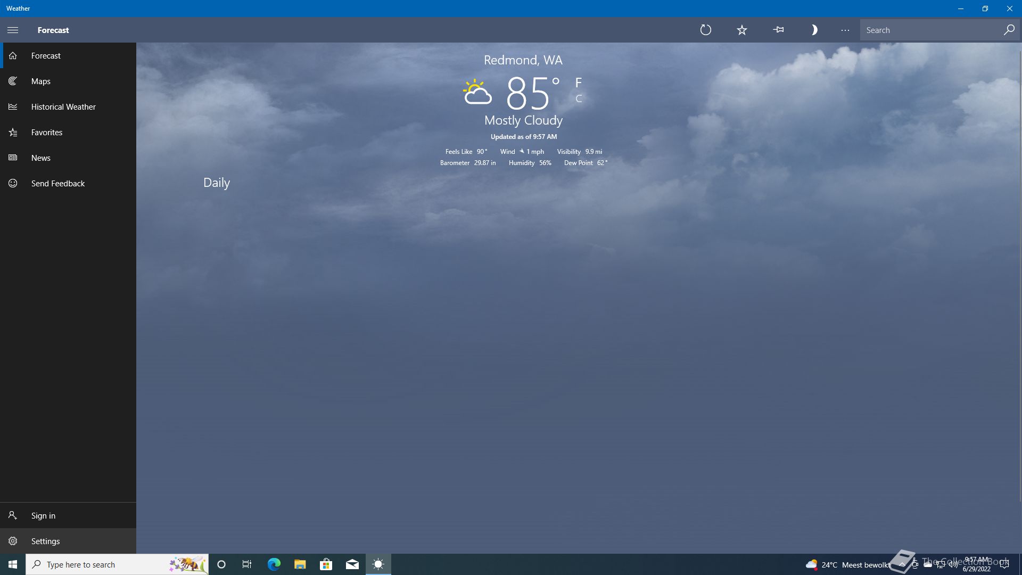Click Sign in on sidebar
The height and width of the screenshot is (575, 1022).
pyautogui.click(x=43, y=515)
